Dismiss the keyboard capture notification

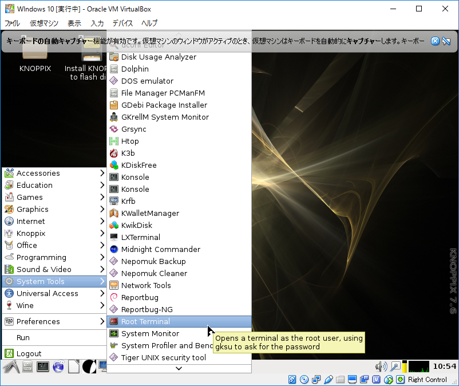point(435,41)
